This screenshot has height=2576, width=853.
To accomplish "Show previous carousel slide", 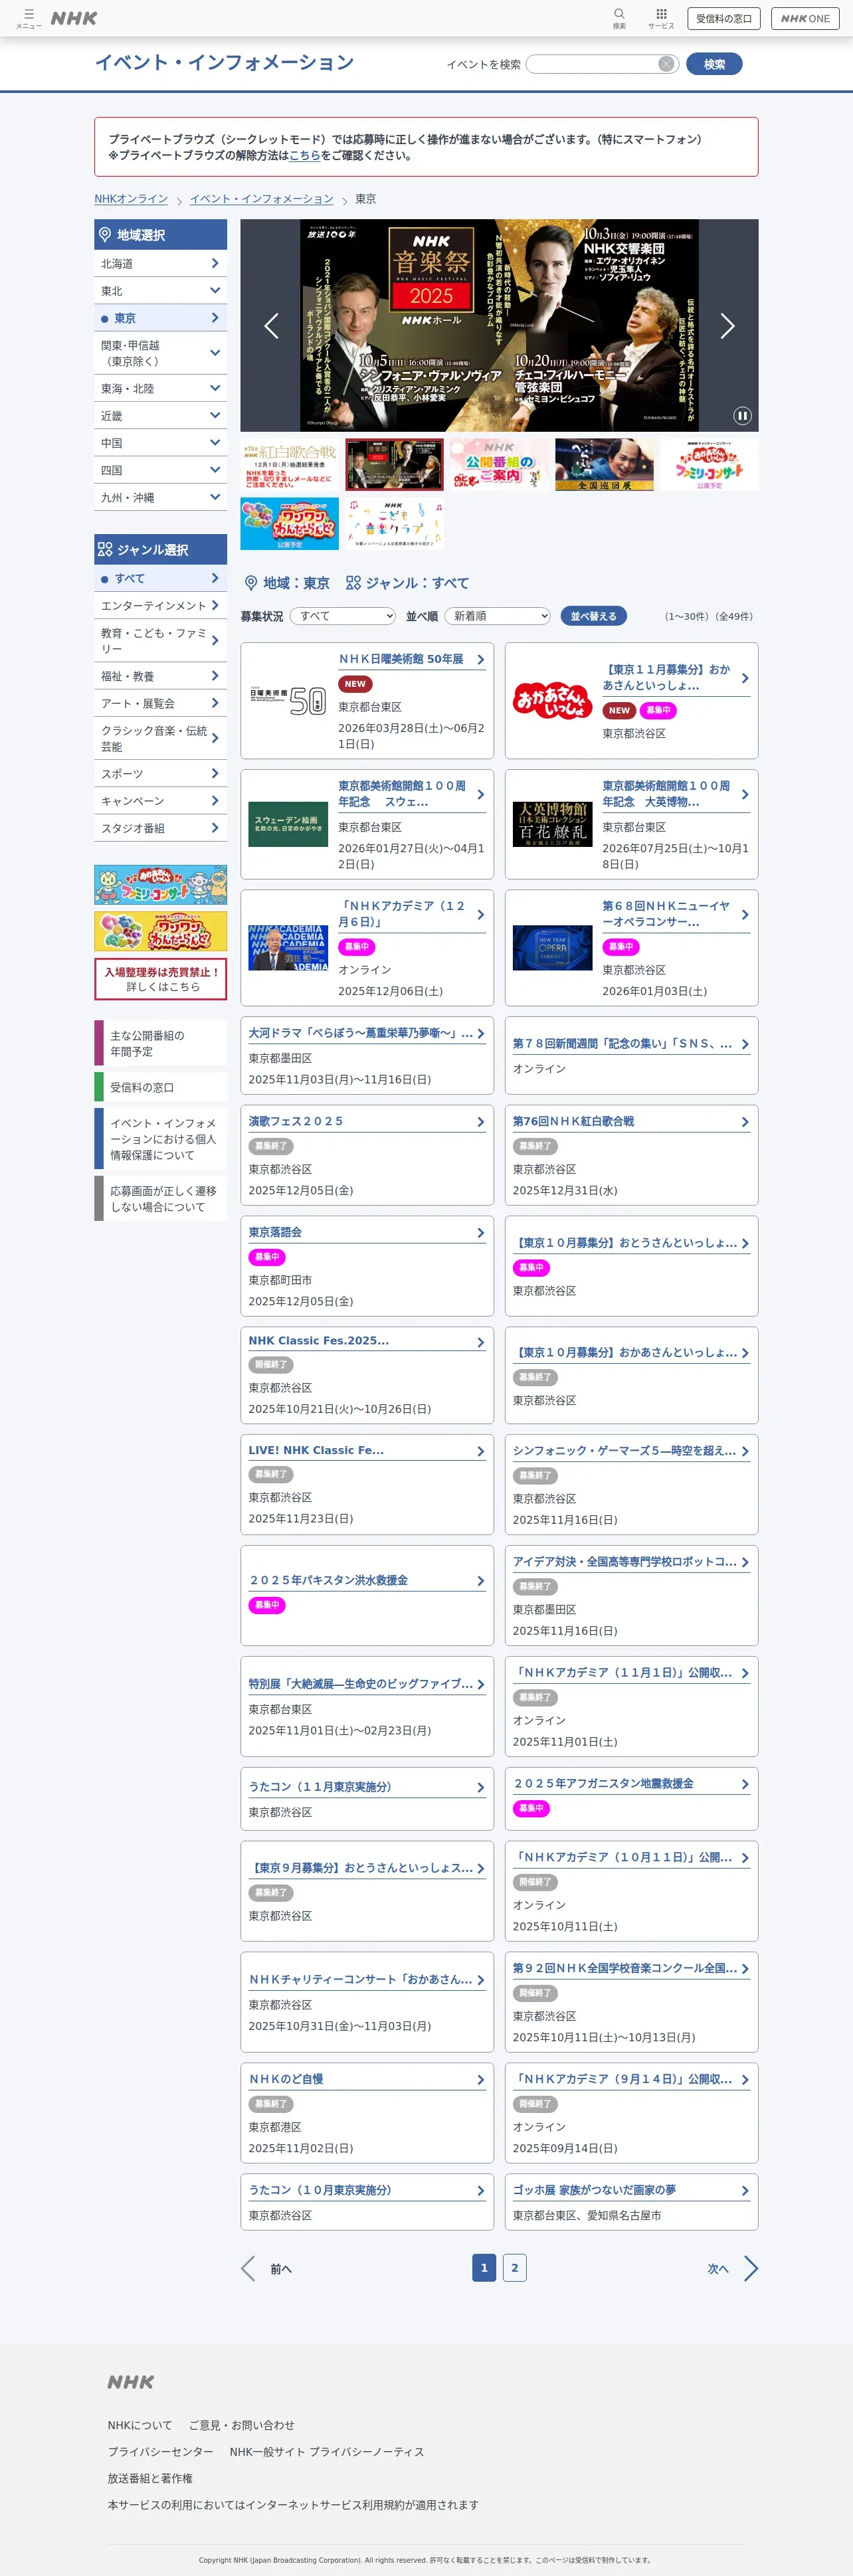I will point(271,325).
